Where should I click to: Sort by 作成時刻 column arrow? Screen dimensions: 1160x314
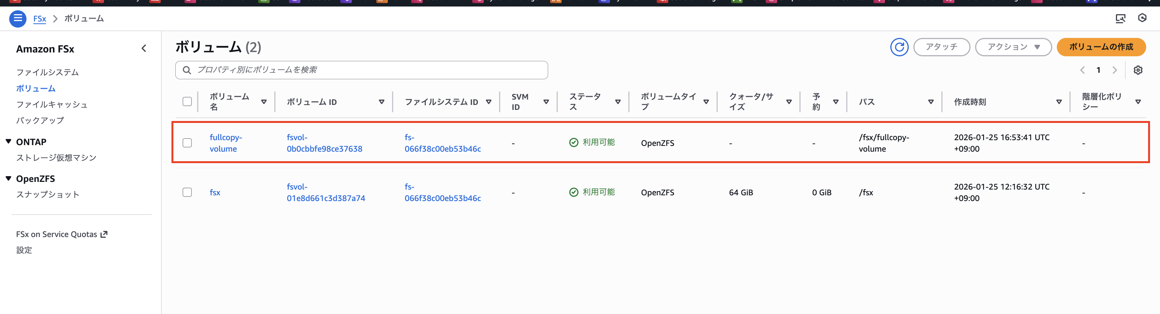click(x=1059, y=102)
